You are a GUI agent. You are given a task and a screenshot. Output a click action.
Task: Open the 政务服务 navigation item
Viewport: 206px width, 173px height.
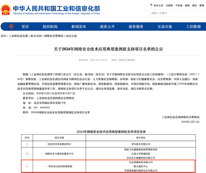pyautogui.click(x=136, y=27)
